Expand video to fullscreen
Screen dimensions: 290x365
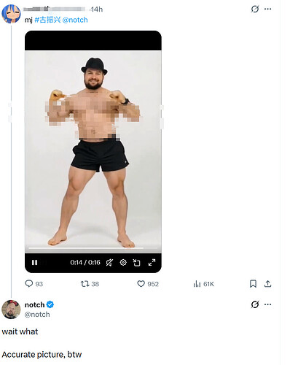tap(152, 263)
